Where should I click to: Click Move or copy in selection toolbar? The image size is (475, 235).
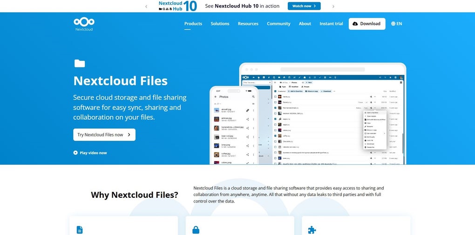click(x=312, y=91)
